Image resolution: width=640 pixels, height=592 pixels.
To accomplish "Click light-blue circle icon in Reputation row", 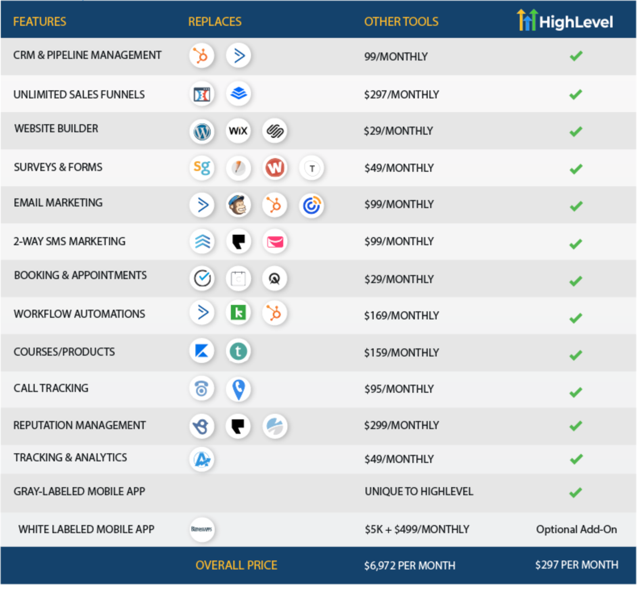I will coord(275,426).
